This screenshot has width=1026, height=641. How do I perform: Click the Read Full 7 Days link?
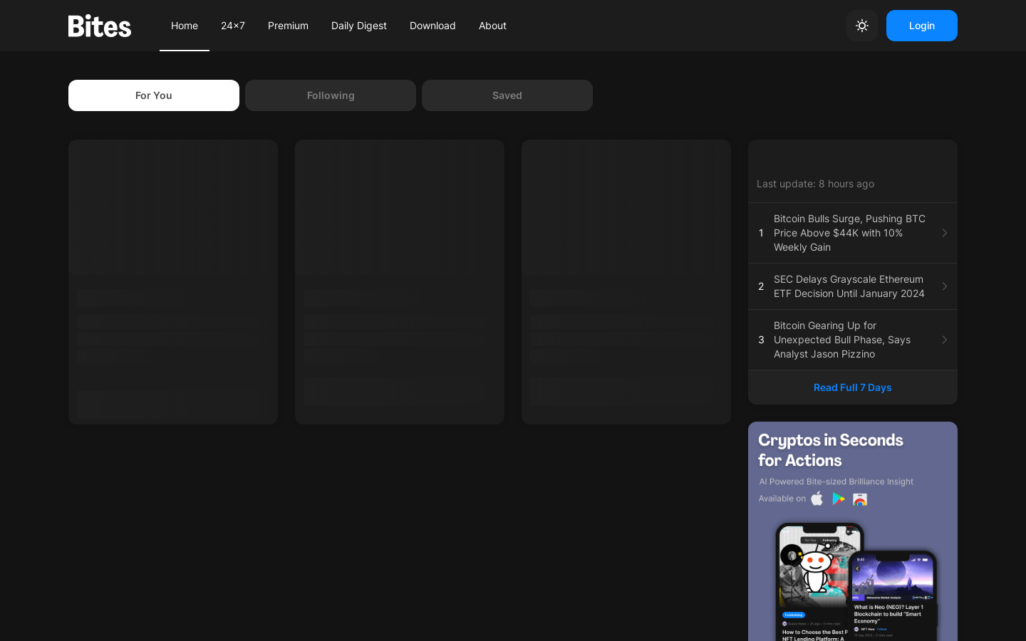point(852,387)
